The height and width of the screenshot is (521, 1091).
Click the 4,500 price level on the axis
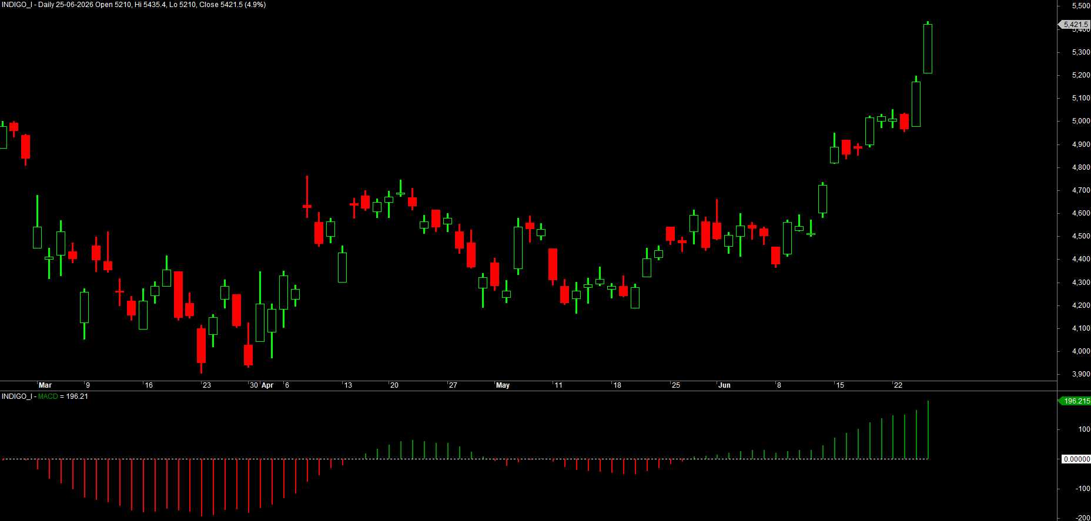coord(1081,236)
